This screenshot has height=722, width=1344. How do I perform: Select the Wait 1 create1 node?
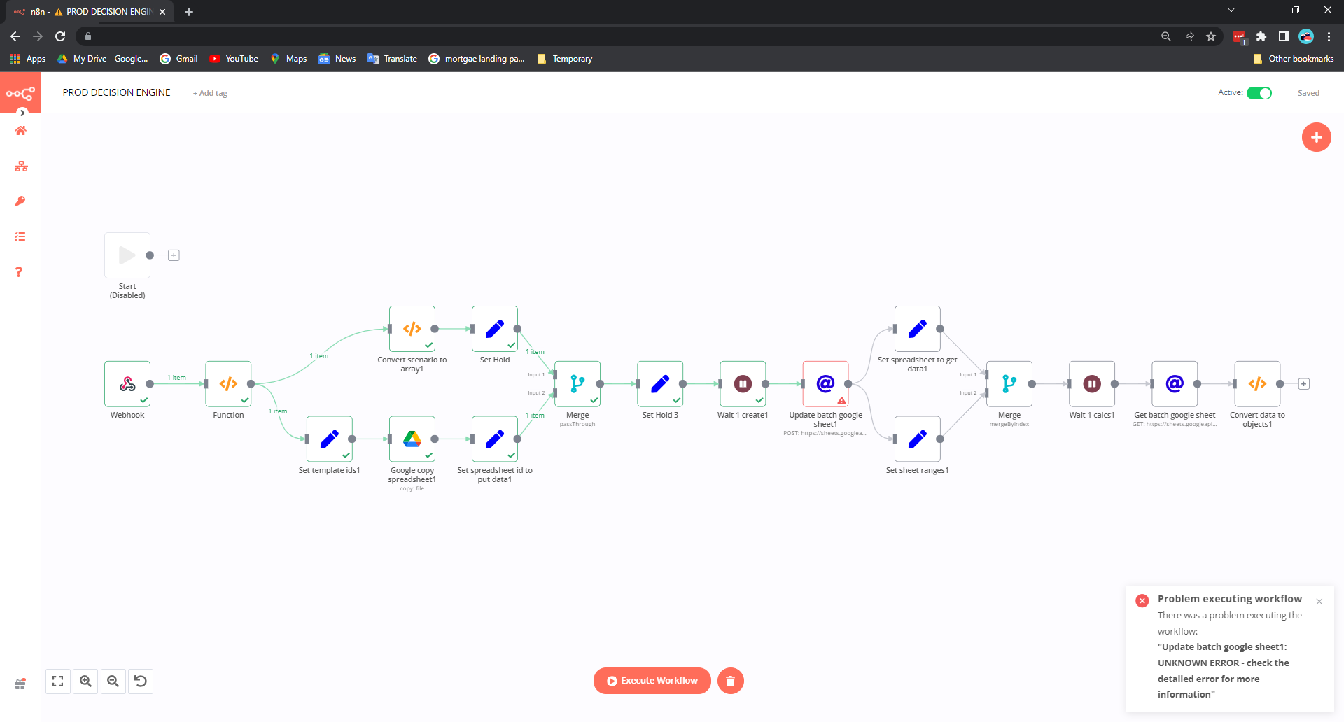[x=743, y=383]
